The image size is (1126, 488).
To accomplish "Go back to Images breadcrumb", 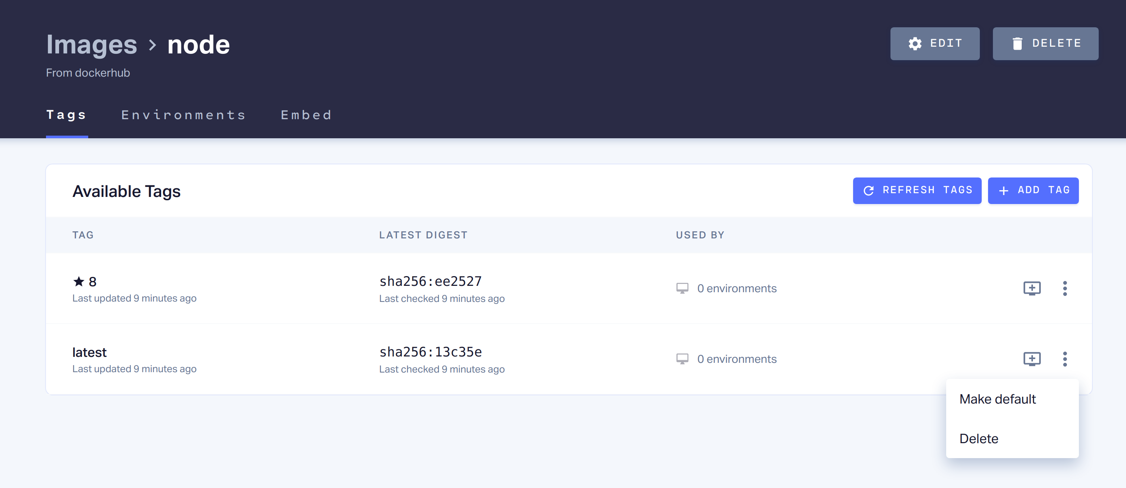I will (x=91, y=44).
